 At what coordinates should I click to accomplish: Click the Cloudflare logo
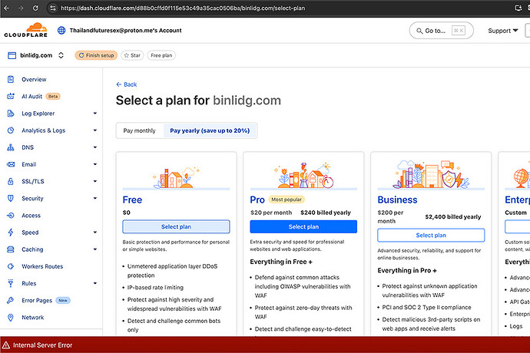coord(25,30)
